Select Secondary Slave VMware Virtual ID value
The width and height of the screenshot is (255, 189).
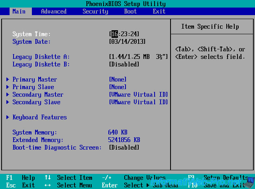pos(138,102)
